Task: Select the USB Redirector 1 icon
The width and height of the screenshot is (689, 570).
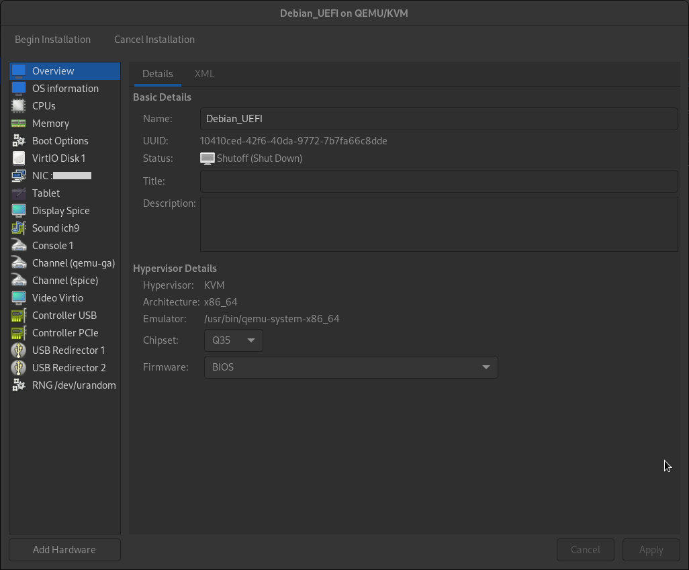Action: [19, 350]
